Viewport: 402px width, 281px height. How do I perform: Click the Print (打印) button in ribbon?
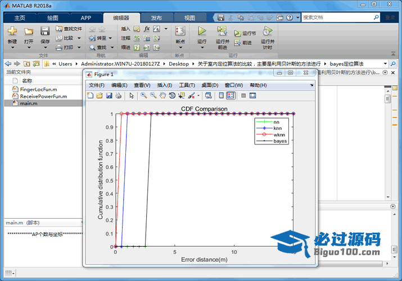(x=68, y=47)
